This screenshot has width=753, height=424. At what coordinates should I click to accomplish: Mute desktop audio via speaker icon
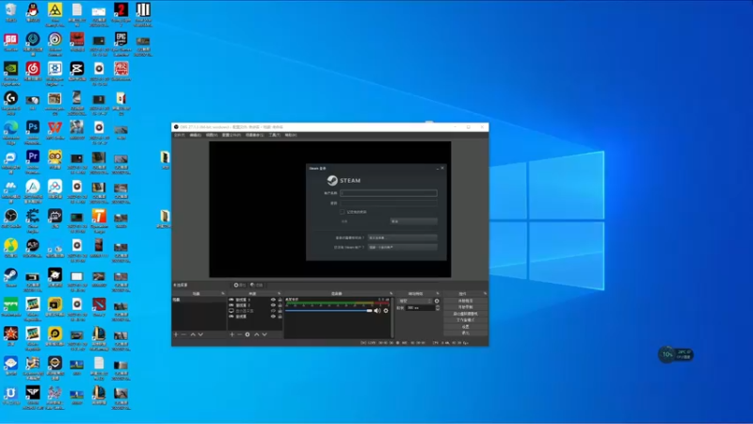pyautogui.click(x=377, y=311)
